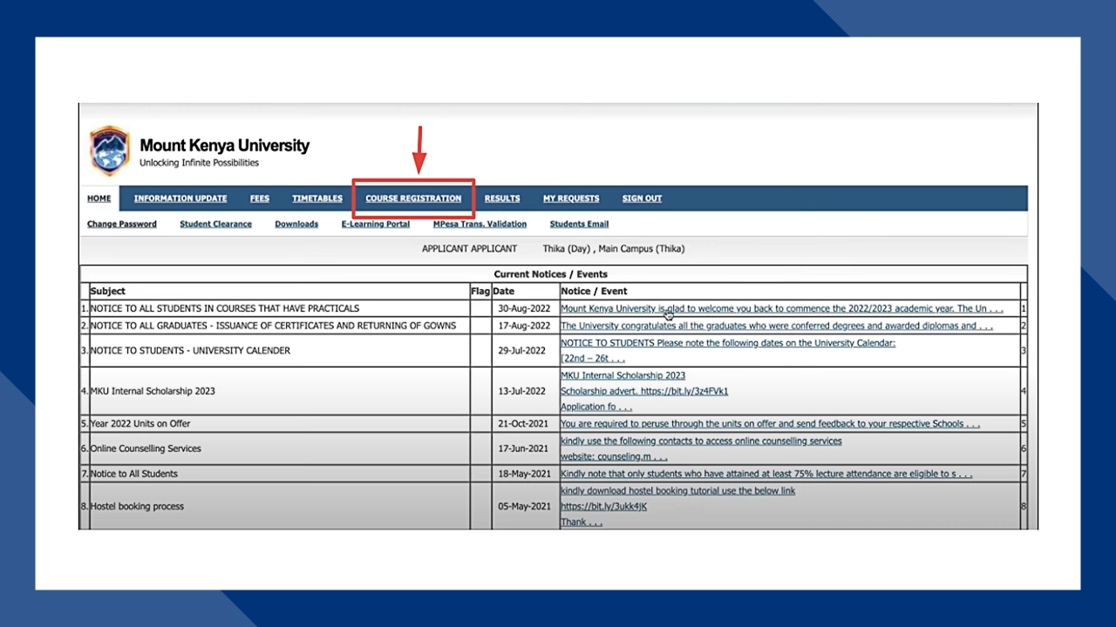Image resolution: width=1116 pixels, height=627 pixels.
Task: Open the graduates congratulation notice link
Action: (776, 326)
